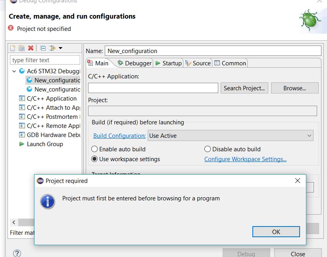Screen dimensions: 327x257
Task: Click the New launch configuration icon
Action: (13, 48)
